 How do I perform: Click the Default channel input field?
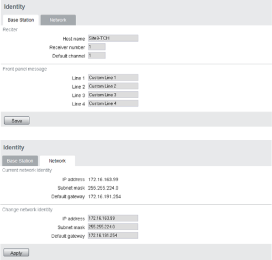click(97, 56)
